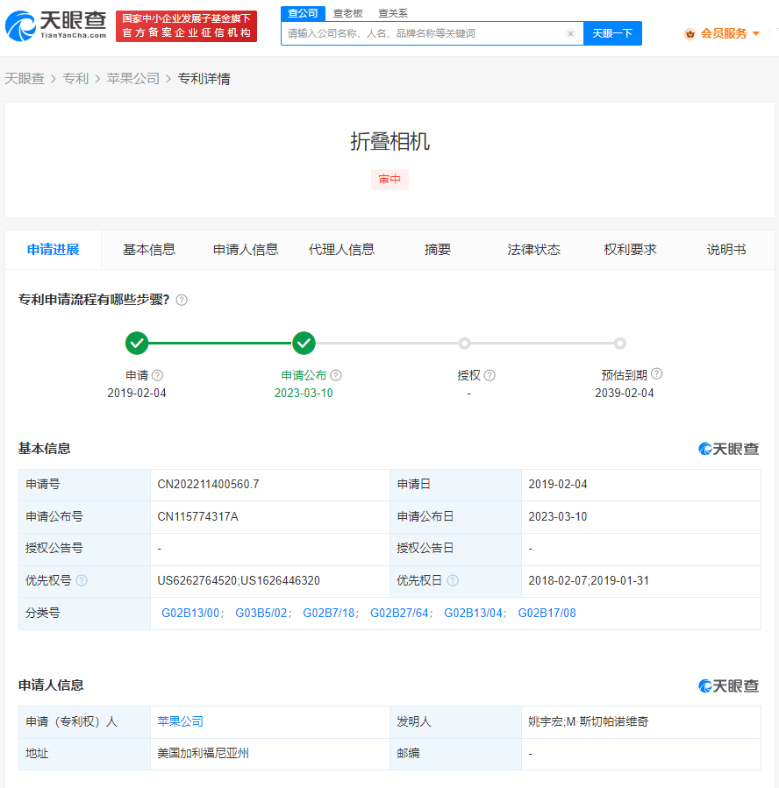Select the 申请进展 tab
Viewport: 779px width, 788px height.
pyautogui.click(x=54, y=250)
